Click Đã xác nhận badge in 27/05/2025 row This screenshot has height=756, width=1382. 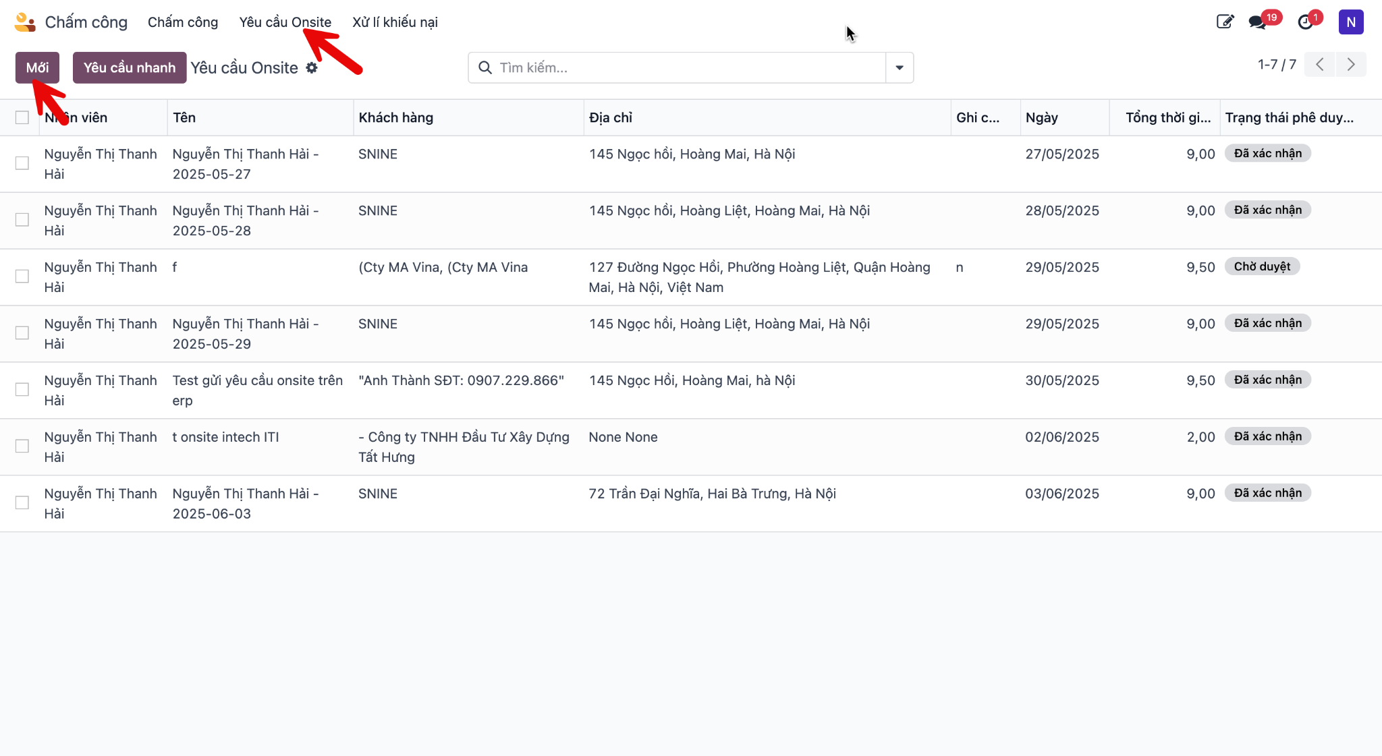tap(1268, 153)
